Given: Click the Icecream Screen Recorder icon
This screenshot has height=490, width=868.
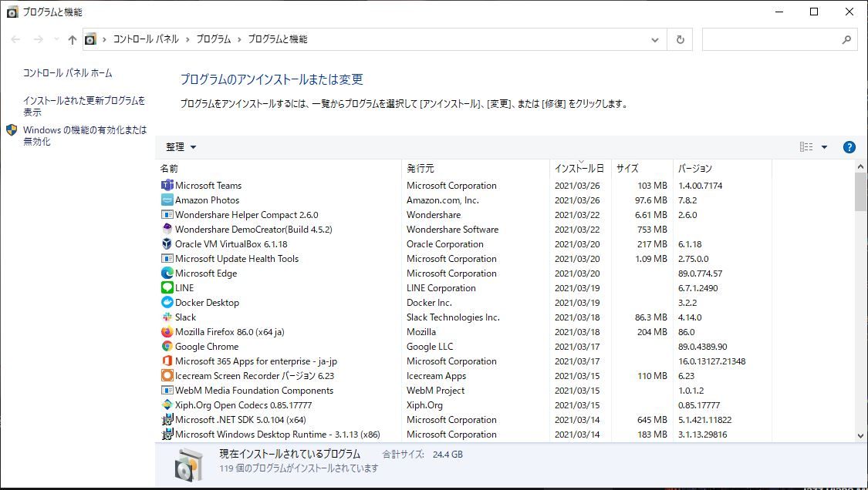Looking at the screenshot, I should coord(167,375).
